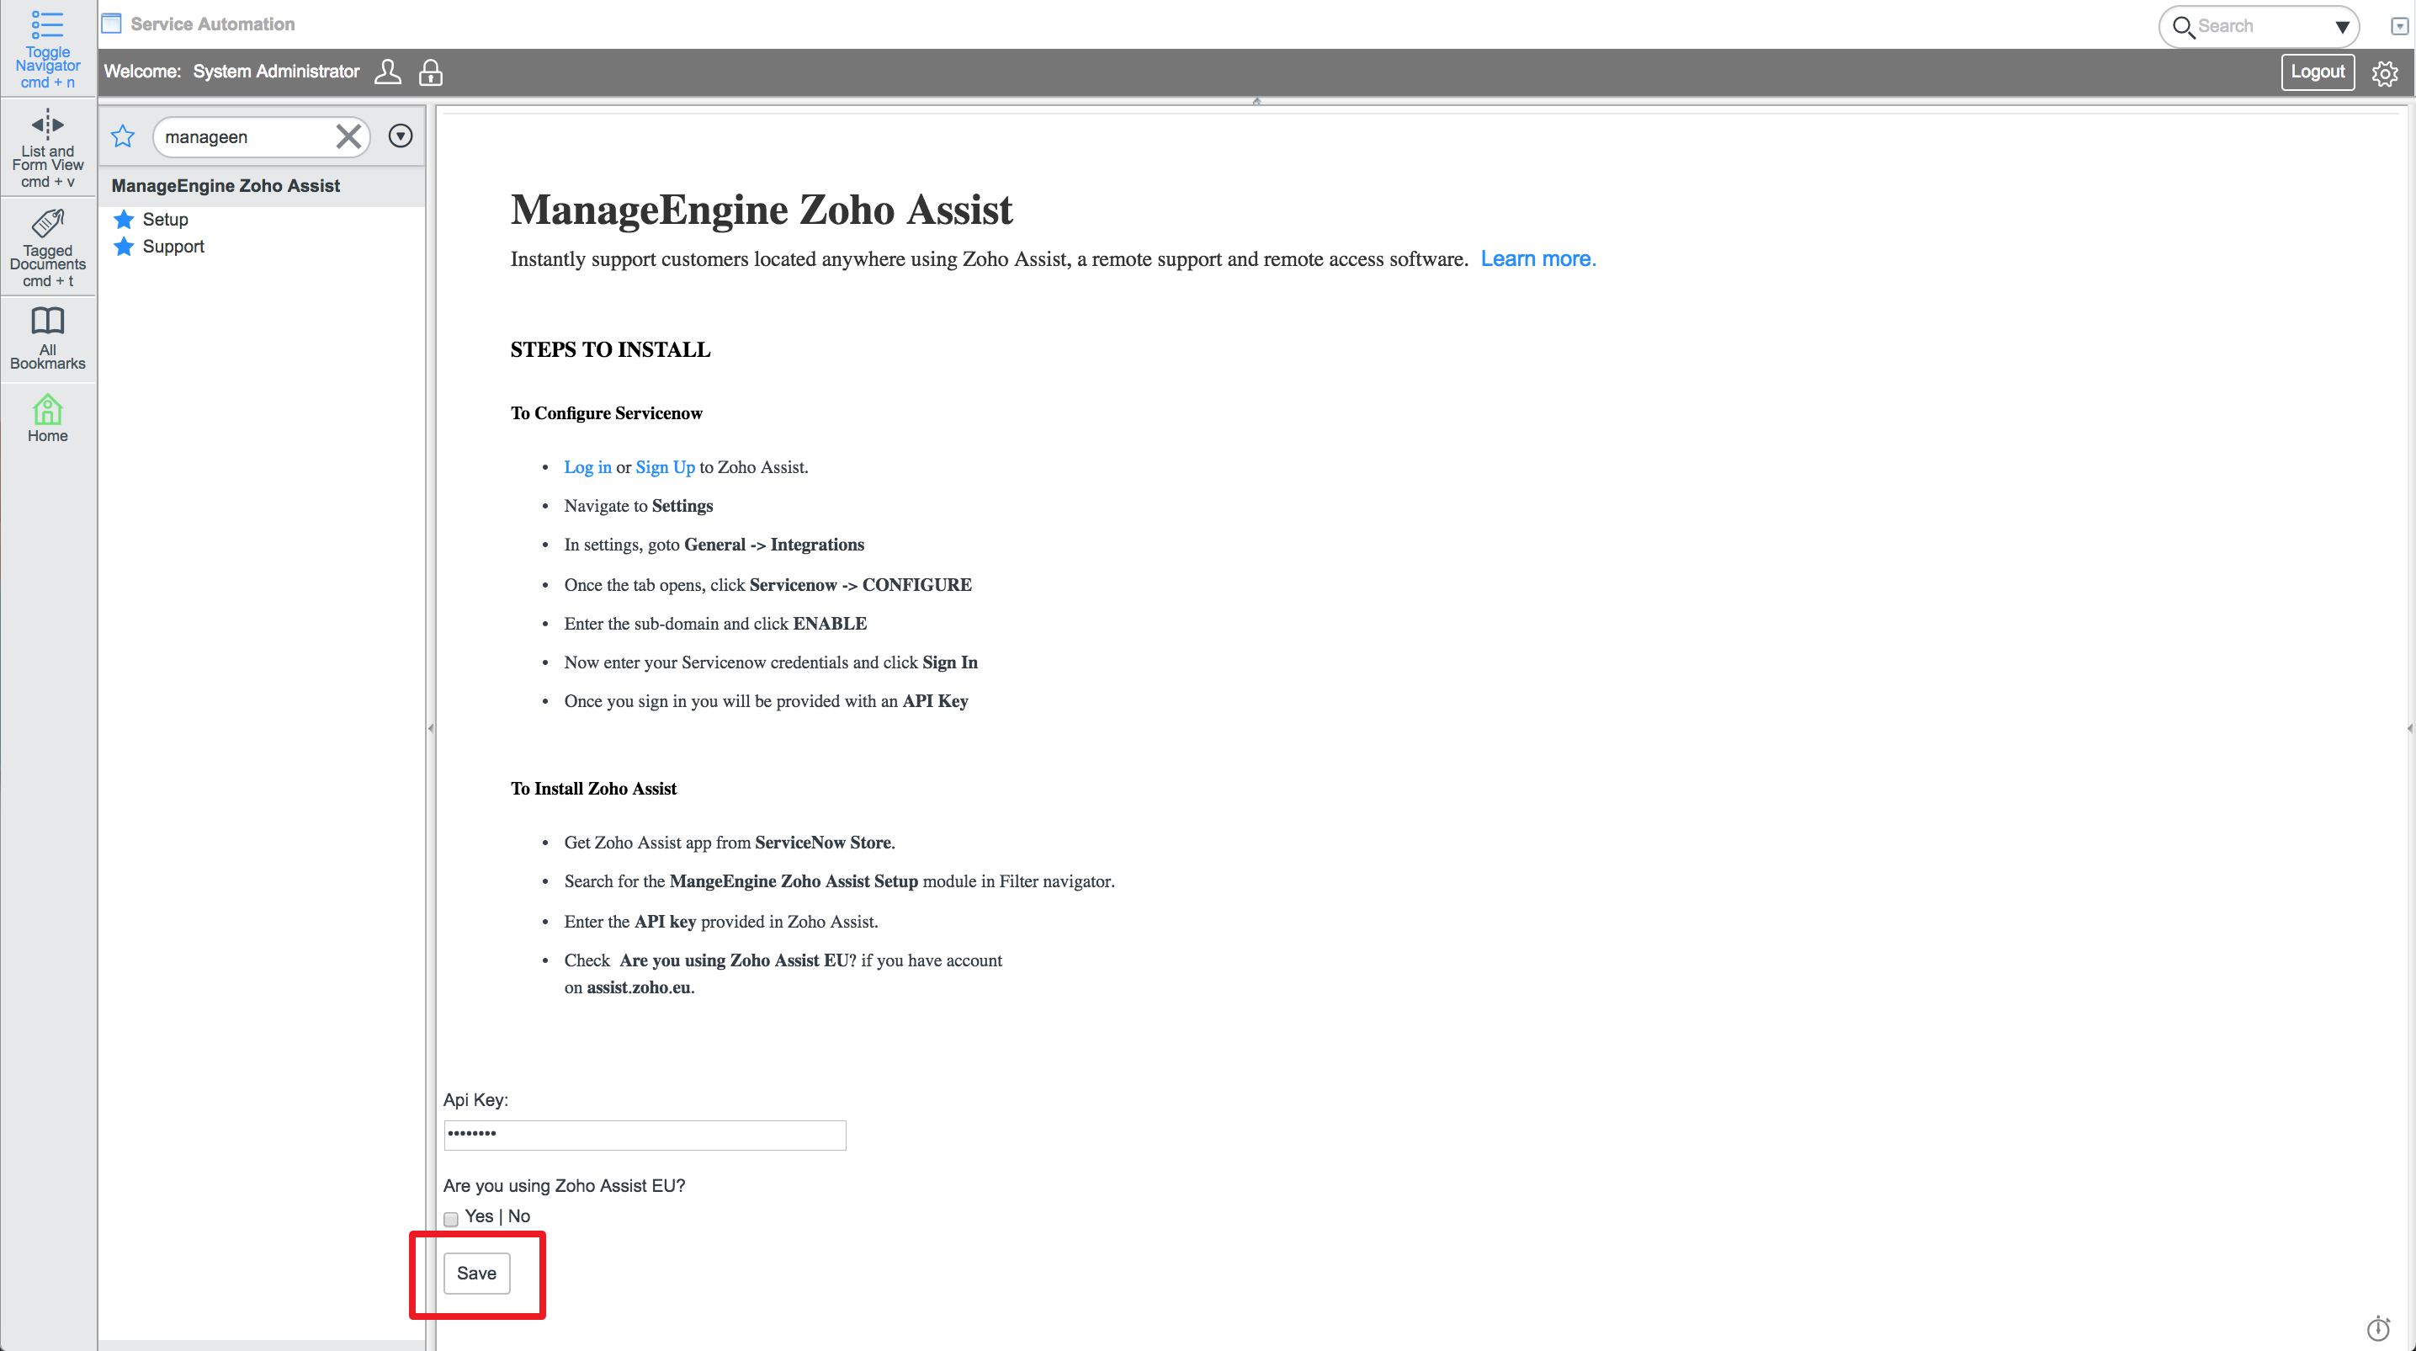Screen dimensions: 2416x1351
Task: Click the Save button
Action: coord(476,1273)
